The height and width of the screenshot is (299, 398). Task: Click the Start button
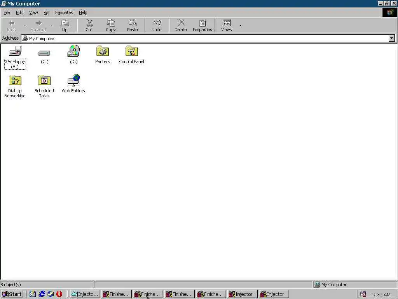click(x=12, y=294)
